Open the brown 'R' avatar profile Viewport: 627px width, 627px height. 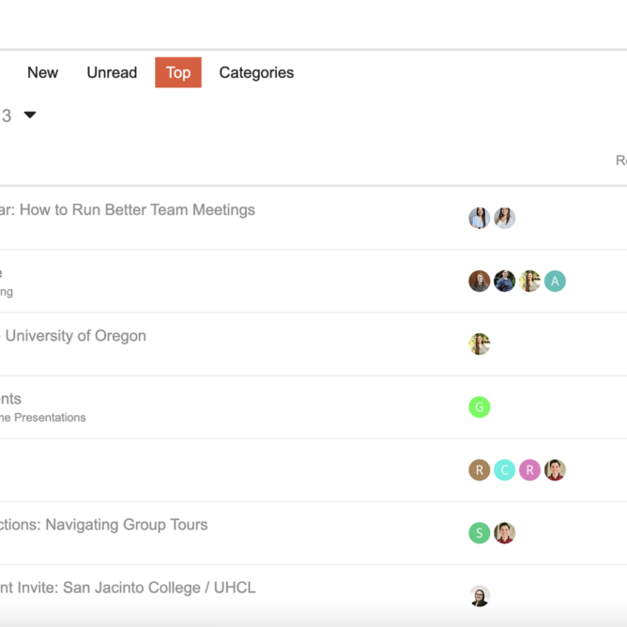tap(480, 470)
